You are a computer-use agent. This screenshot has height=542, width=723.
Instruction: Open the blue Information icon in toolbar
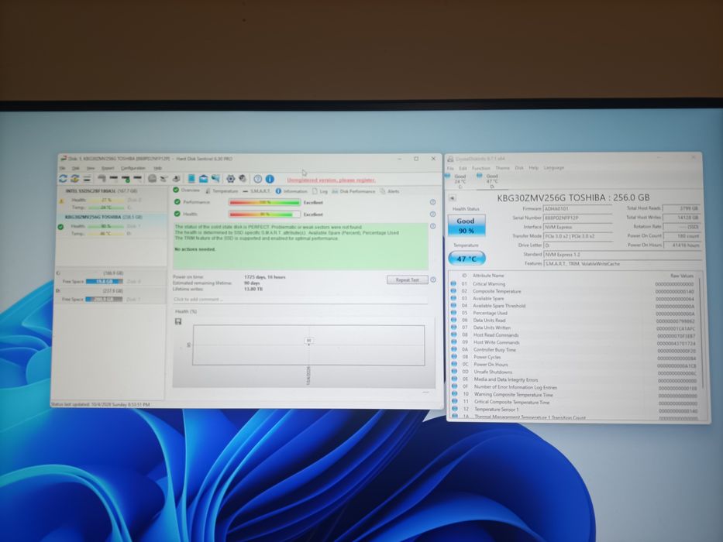[270, 179]
